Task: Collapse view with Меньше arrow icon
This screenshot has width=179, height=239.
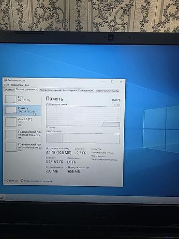Action: 6,181
